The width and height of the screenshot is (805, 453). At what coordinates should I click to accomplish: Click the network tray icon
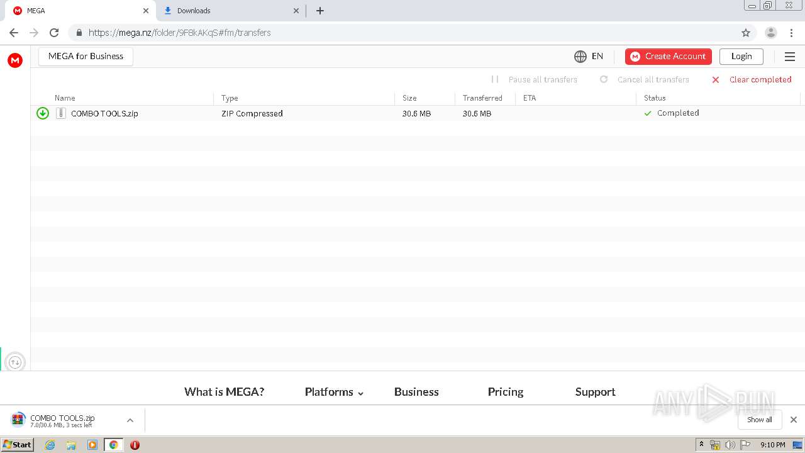point(715,445)
